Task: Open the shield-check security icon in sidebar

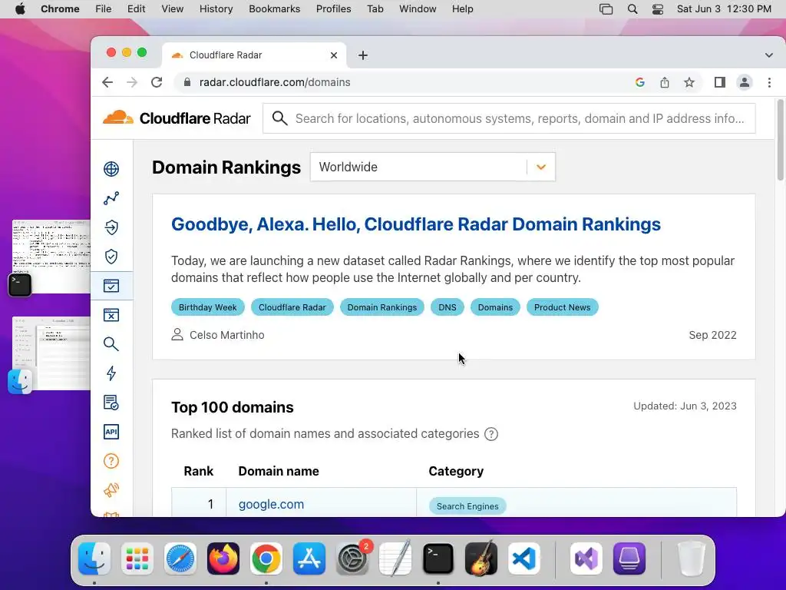Action: [111, 257]
